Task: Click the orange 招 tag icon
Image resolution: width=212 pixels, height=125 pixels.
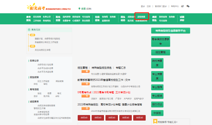Action: point(86,84)
